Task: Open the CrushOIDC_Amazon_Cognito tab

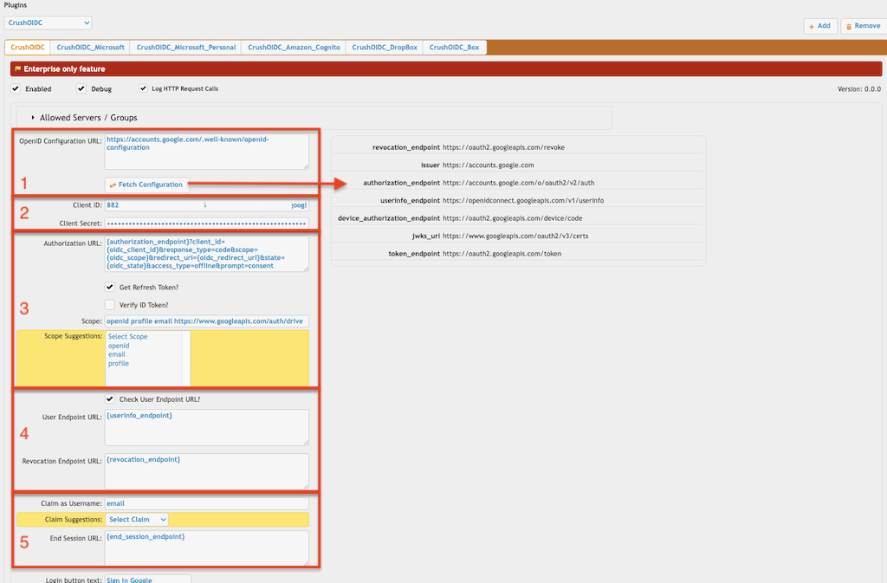Action: click(294, 48)
